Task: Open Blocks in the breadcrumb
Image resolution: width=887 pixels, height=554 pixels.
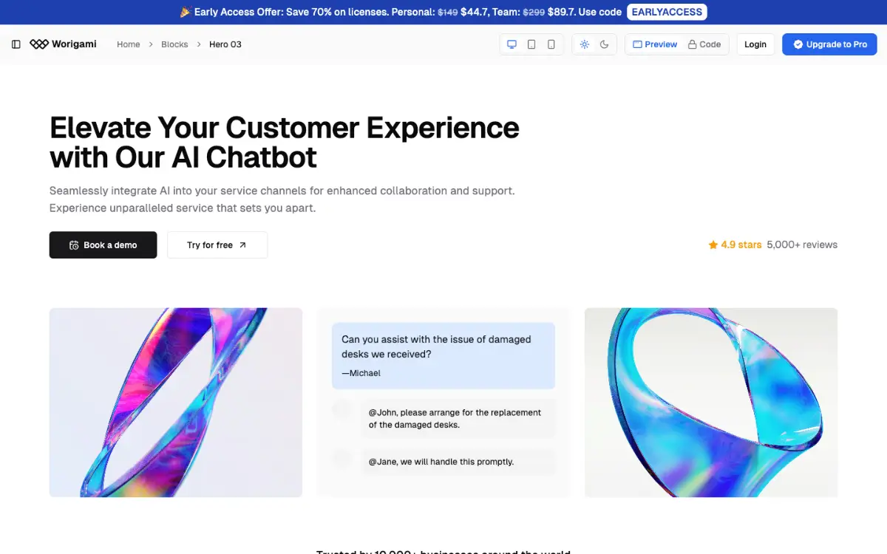Action: pyautogui.click(x=174, y=44)
